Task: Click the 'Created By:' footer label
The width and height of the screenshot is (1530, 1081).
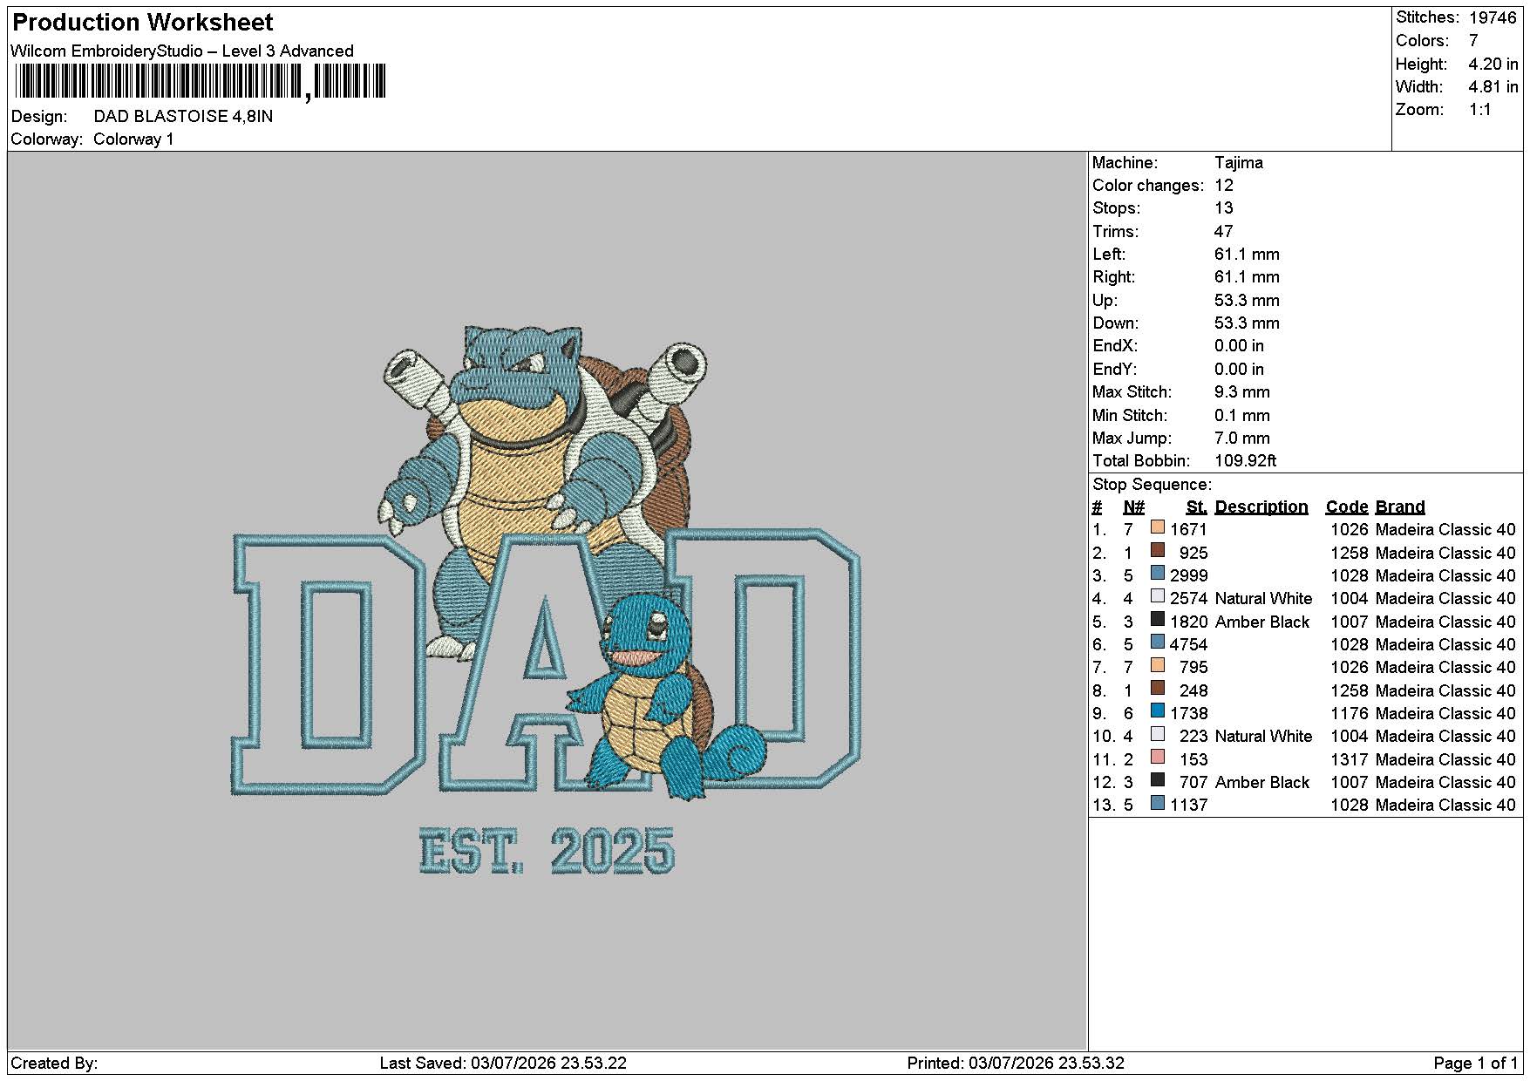Action: pyautogui.click(x=54, y=1064)
